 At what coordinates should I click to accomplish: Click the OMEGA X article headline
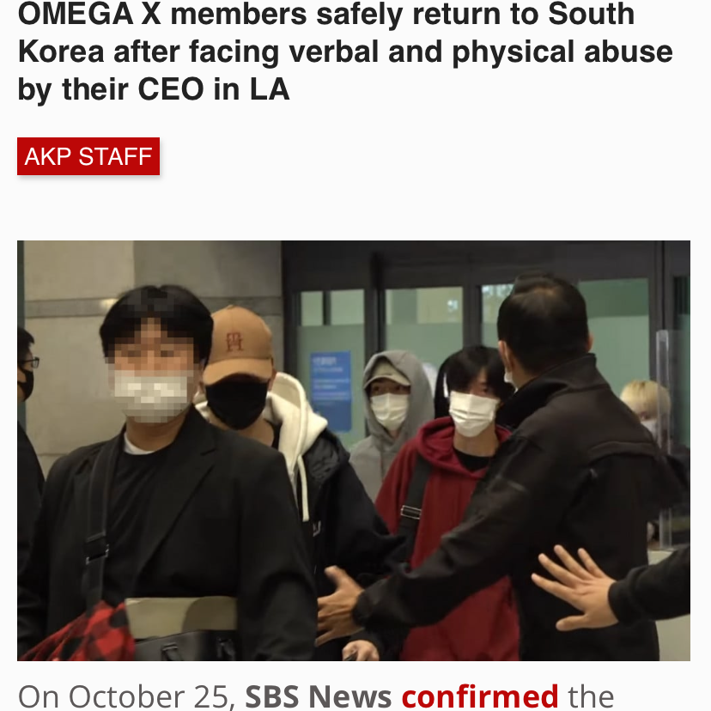coord(345,52)
